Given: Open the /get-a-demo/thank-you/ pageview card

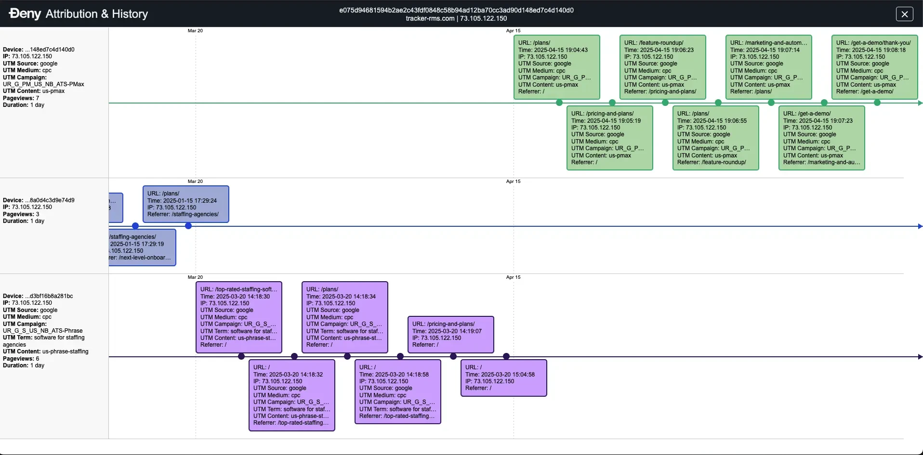Looking at the screenshot, I should coord(875,67).
